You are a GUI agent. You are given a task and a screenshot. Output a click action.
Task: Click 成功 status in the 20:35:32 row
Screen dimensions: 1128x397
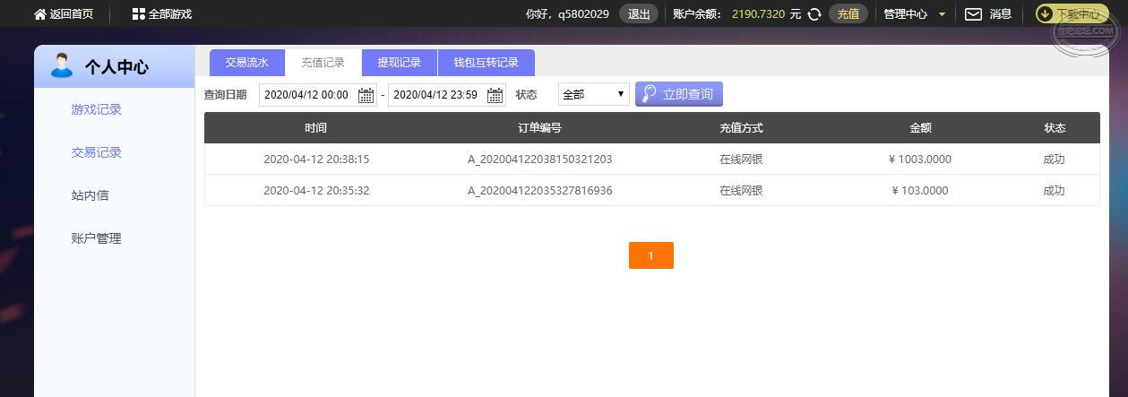point(1055,191)
